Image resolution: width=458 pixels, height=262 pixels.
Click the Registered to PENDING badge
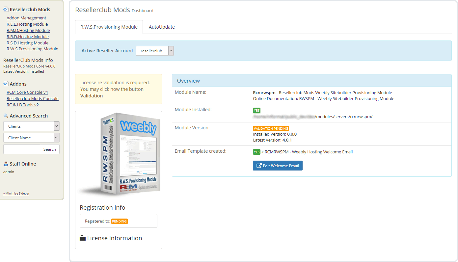(120, 221)
